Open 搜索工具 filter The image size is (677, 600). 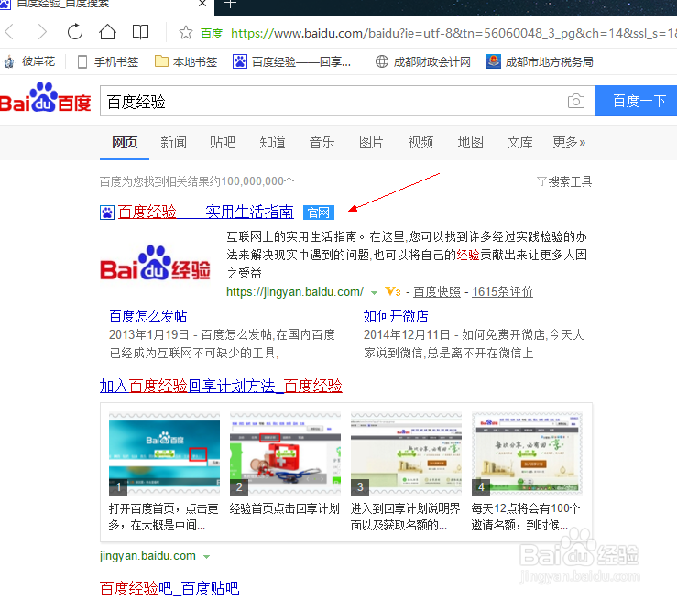coord(564,181)
